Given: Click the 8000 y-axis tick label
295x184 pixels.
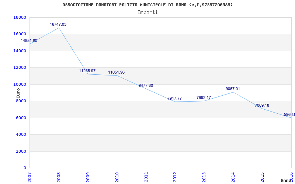Looking at the screenshot, I should tap(21, 101).
